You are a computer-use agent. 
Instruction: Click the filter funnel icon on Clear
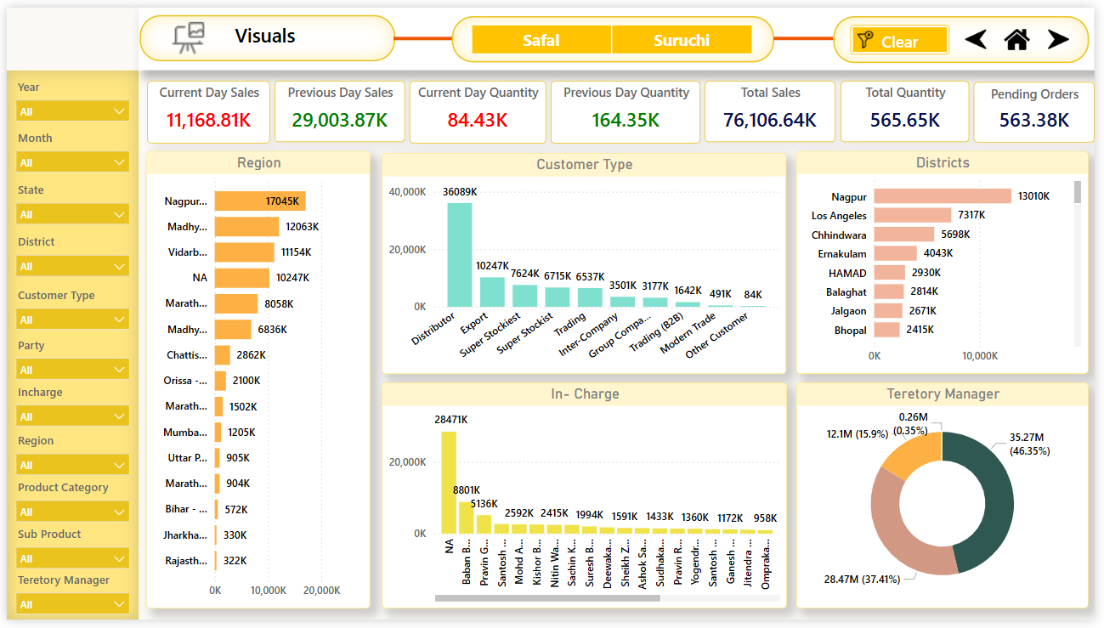(x=865, y=40)
